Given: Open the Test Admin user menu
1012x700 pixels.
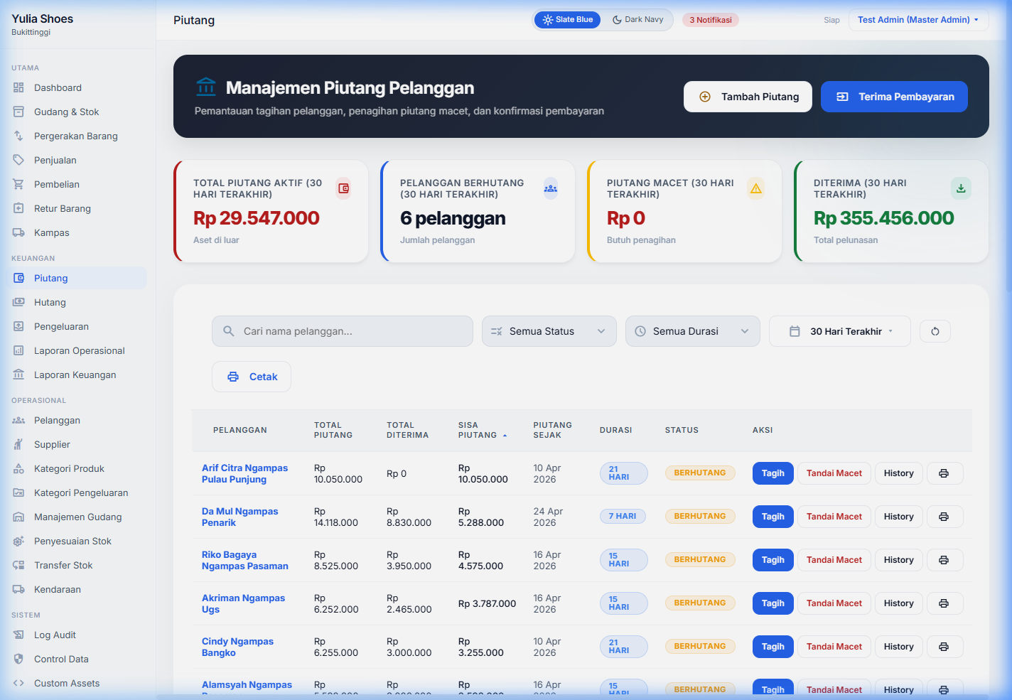Looking at the screenshot, I should point(918,20).
